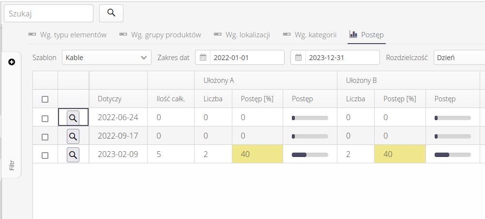485x219 pixels.
Task: Click the magnifier search button next to Szukaj
Action: point(111,13)
